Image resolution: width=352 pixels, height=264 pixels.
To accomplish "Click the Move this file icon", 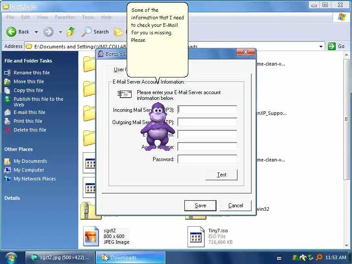I will tap(7, 81).
